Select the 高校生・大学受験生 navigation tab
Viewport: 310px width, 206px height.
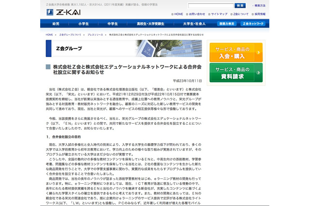(151, 24)
